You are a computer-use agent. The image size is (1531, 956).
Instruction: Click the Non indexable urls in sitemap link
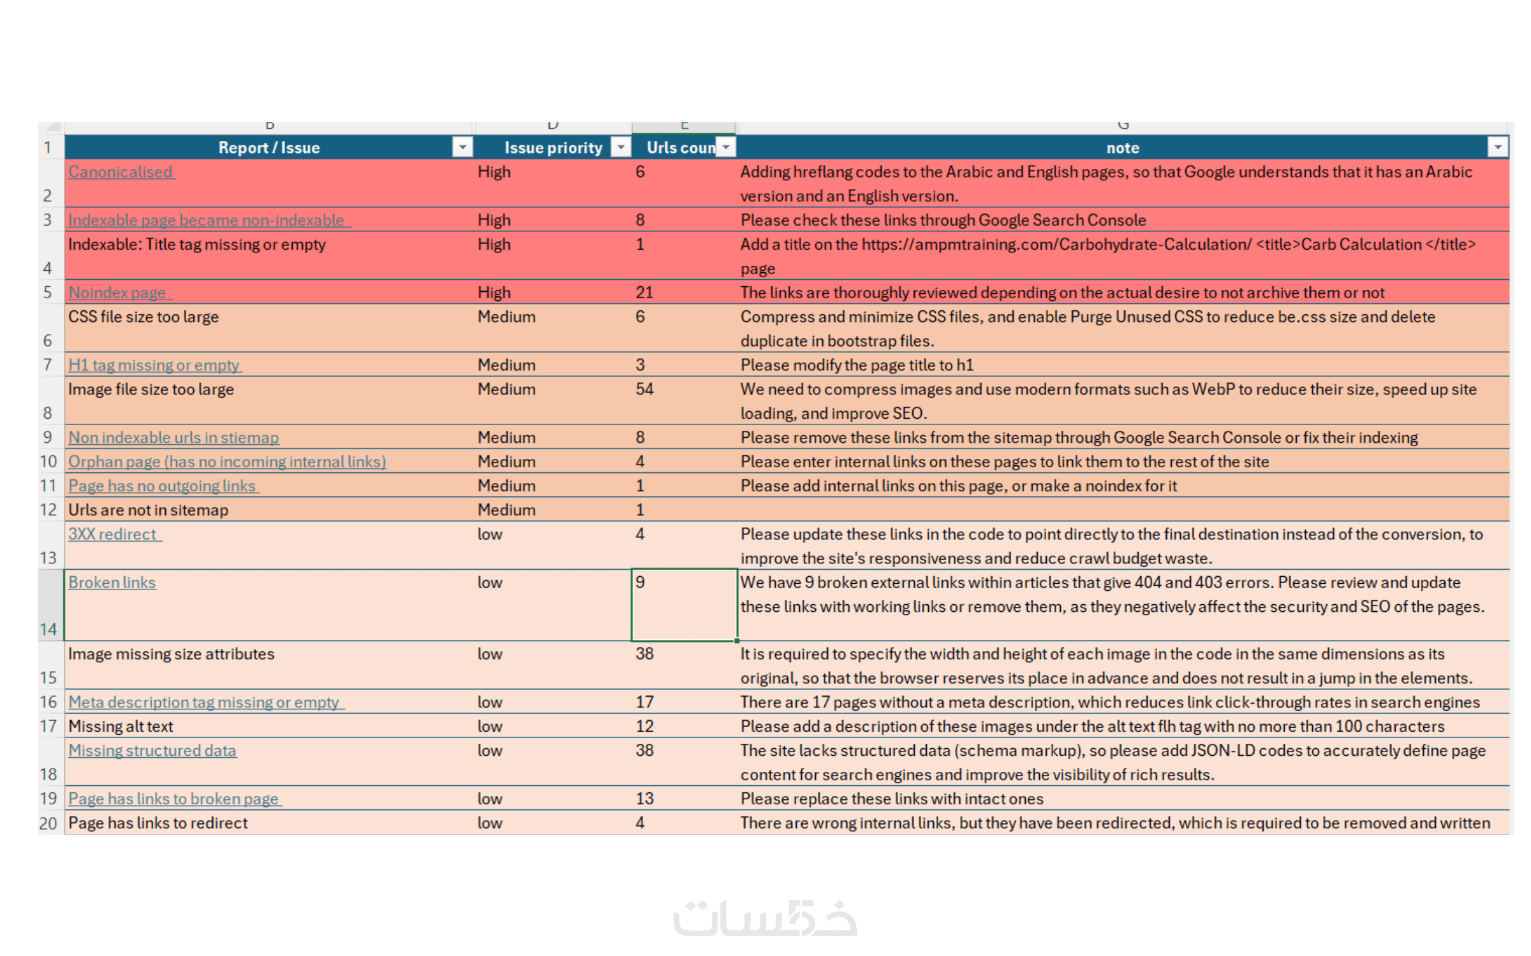[174, 438]
